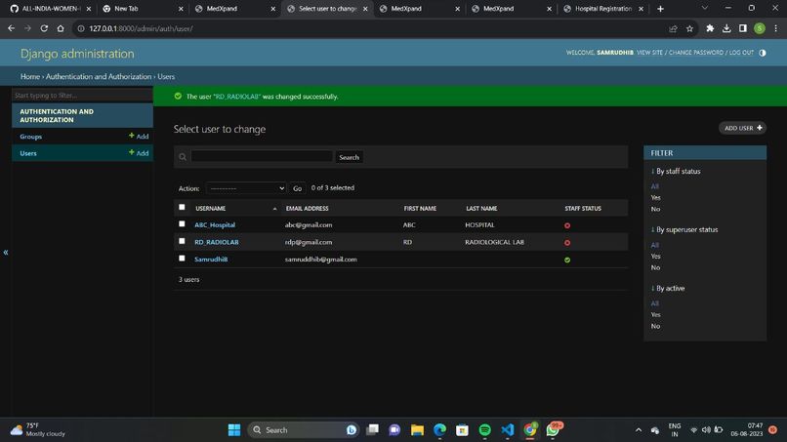Viewport: 787px width, 442px height.
Task: Open a new browser tab with plus
Action: coord(660,9)
